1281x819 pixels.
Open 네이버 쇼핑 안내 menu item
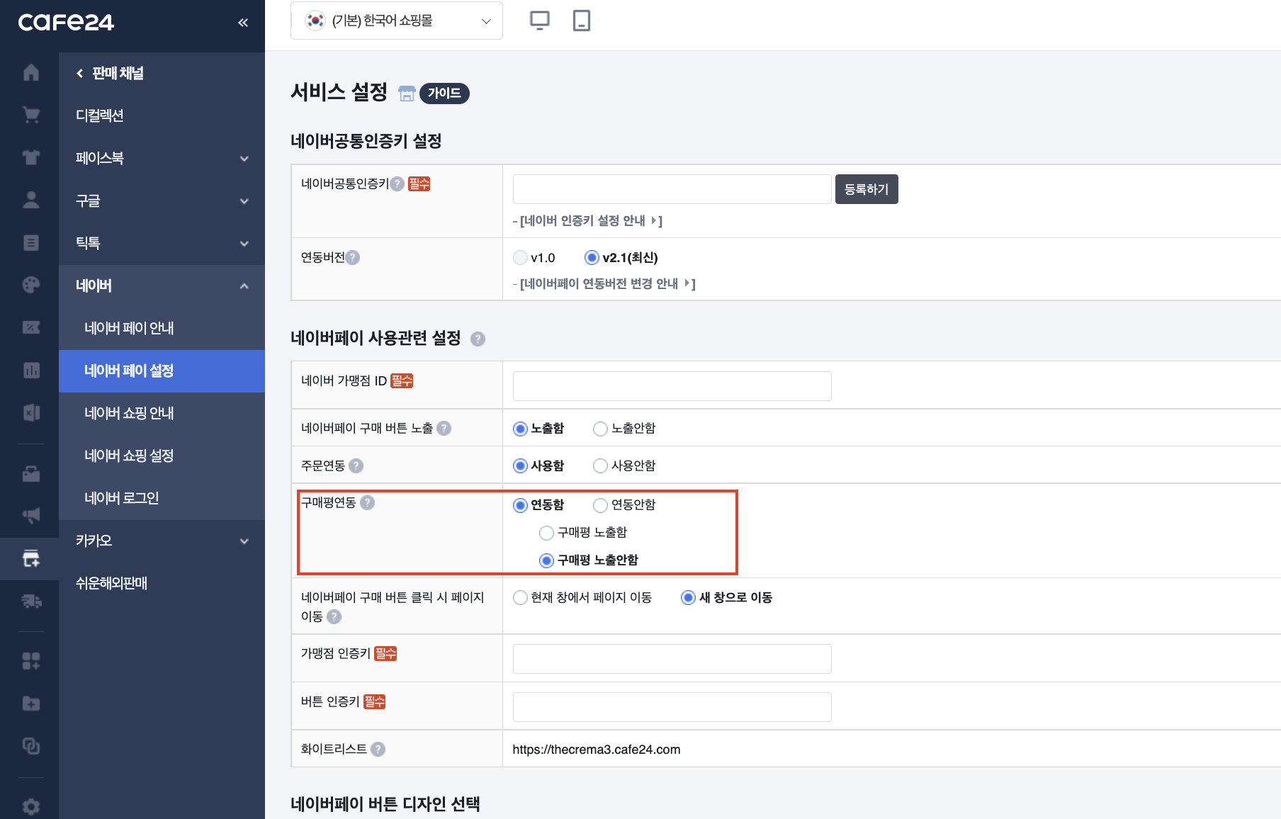click(162, 413)
